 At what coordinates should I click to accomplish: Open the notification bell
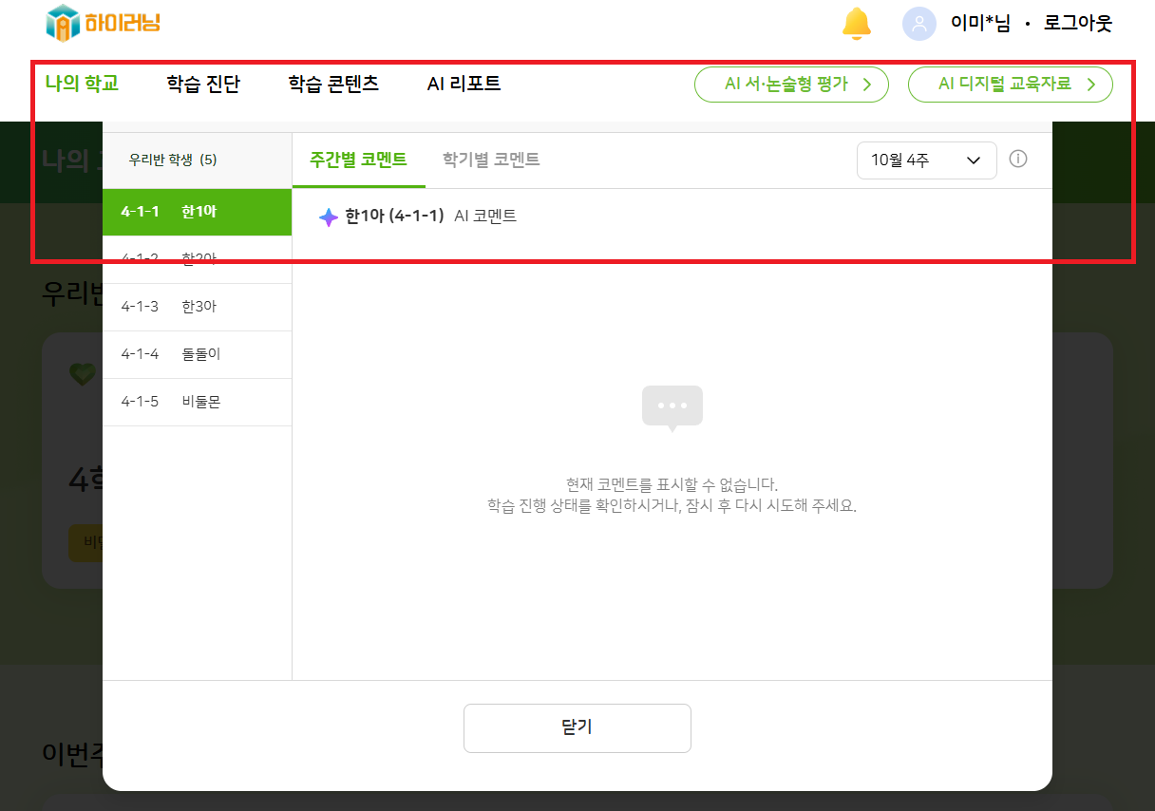(x=856, y=24)
